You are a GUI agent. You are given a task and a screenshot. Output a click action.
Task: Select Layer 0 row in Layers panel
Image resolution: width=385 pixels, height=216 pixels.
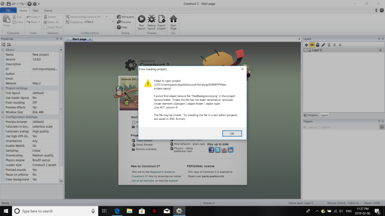coord(343,50)
